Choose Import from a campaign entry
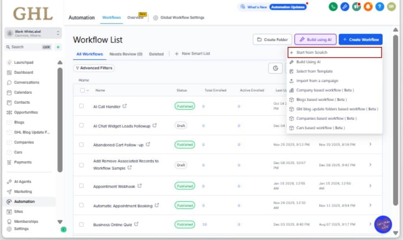403x240 pixels. (x=335, y=81)
